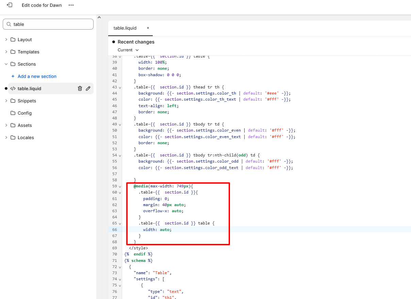This screenshot has height=299, width=411.
Task: Delete table.liquid with the trash icon
Action: pyautogui.click(x=80, y=88)
